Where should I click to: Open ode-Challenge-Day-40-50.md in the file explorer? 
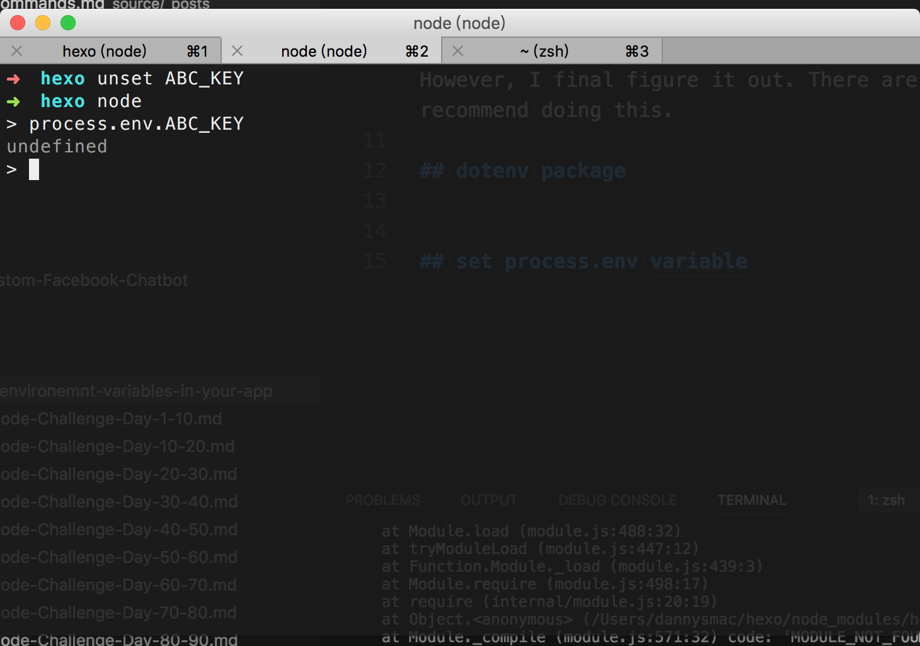[119, 530]
